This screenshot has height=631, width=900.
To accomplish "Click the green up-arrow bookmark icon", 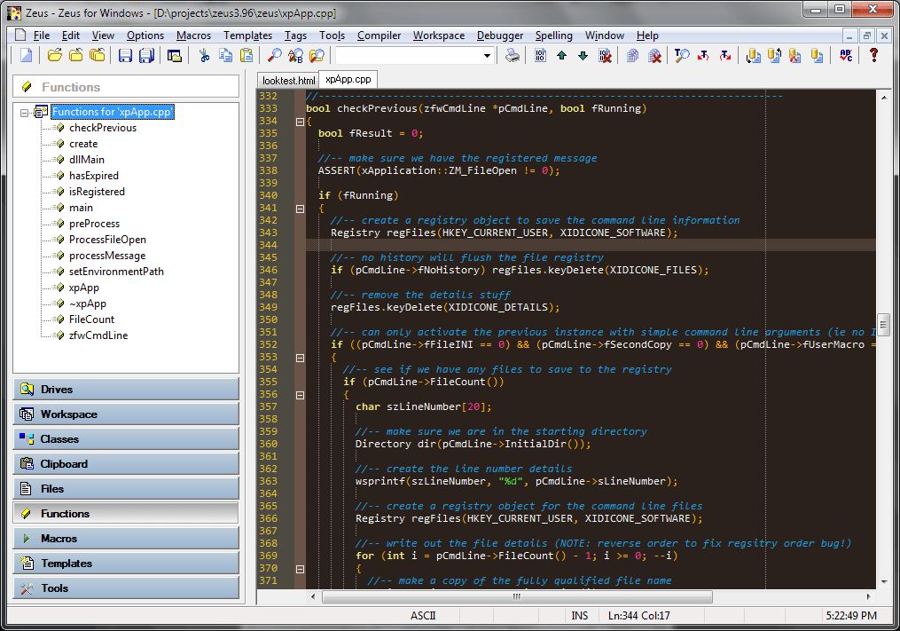I will click(x=562, y=56).
